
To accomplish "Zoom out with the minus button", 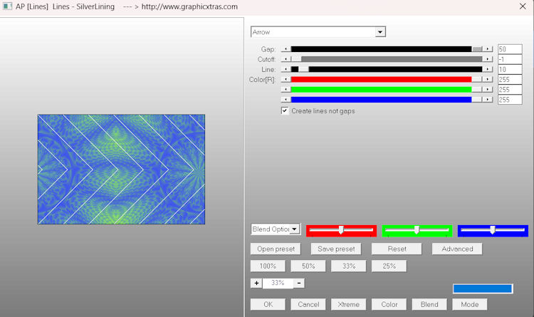I will 298,283.
